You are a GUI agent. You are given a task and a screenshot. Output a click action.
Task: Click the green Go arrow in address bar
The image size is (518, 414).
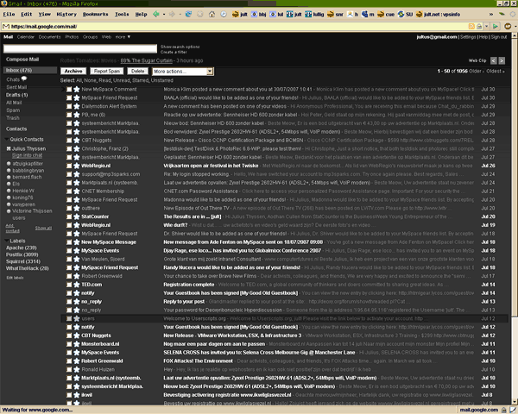[496, 26]
